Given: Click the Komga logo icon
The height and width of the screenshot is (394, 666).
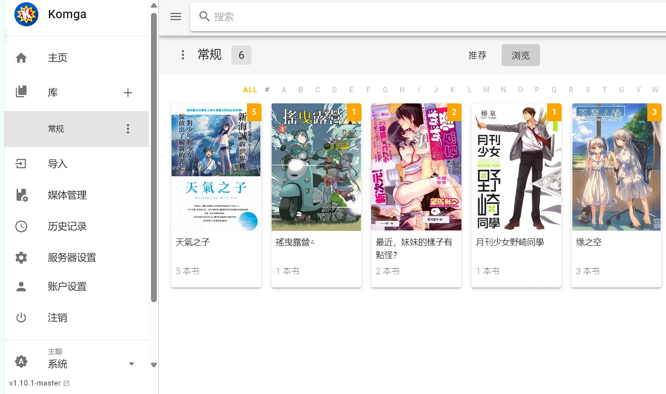Looking at the screenshot, I should coord(26,14).
